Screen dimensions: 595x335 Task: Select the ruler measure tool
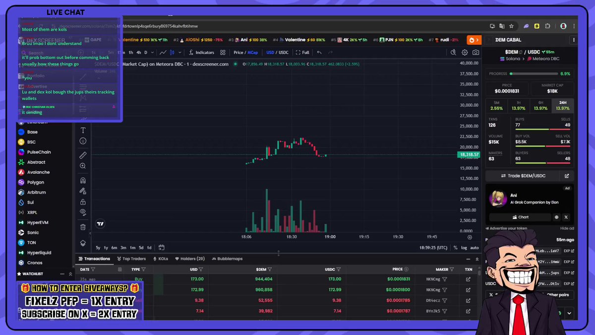(x=83, y=155)
